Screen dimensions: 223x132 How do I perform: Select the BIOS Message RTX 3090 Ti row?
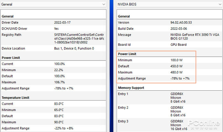169,37
